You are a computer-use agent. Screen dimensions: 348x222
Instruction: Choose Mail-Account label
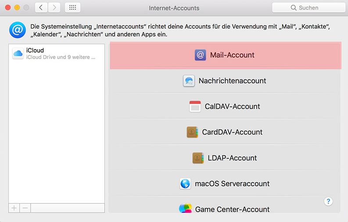pyautogui.click(x=232, y=55)
